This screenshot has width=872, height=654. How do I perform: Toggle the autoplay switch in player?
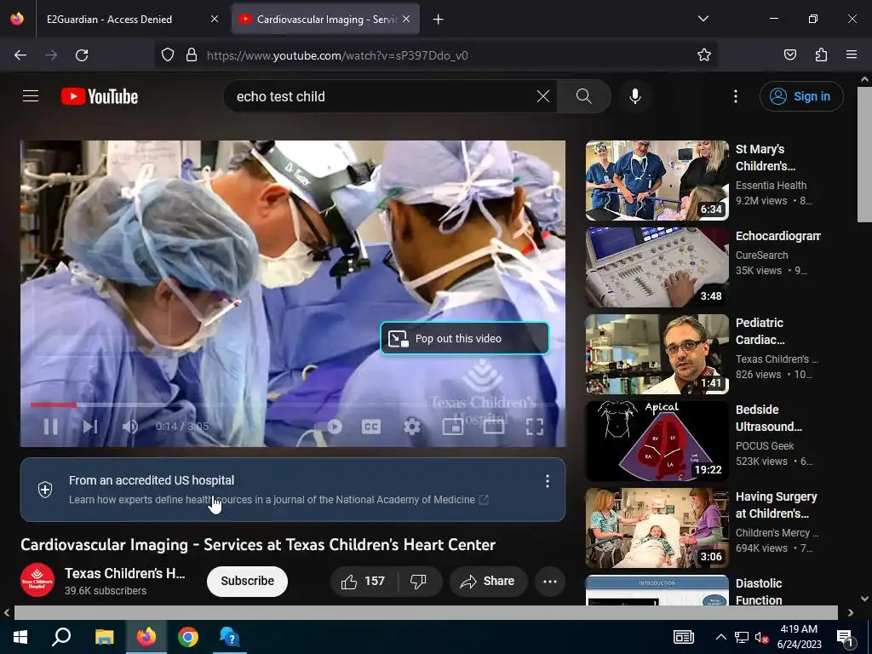[x=330, y=427]
